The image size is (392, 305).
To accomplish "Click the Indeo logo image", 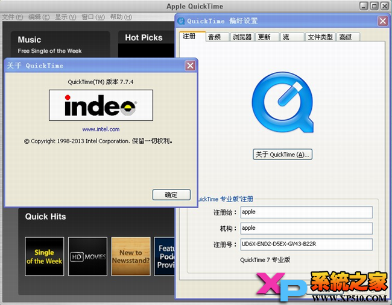I will (x=101, y=105).
